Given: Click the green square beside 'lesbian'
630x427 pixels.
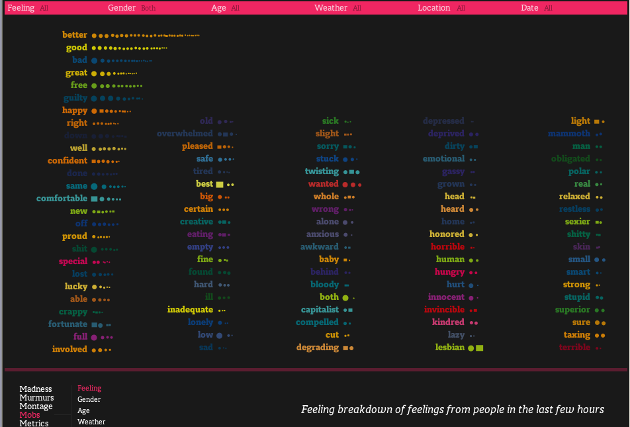Looking at the screenshot, I should [x=479, y=348].
